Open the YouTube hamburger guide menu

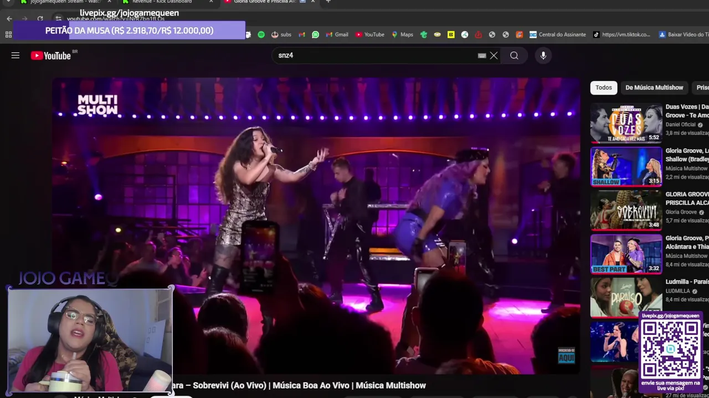(x=16, y=55)
